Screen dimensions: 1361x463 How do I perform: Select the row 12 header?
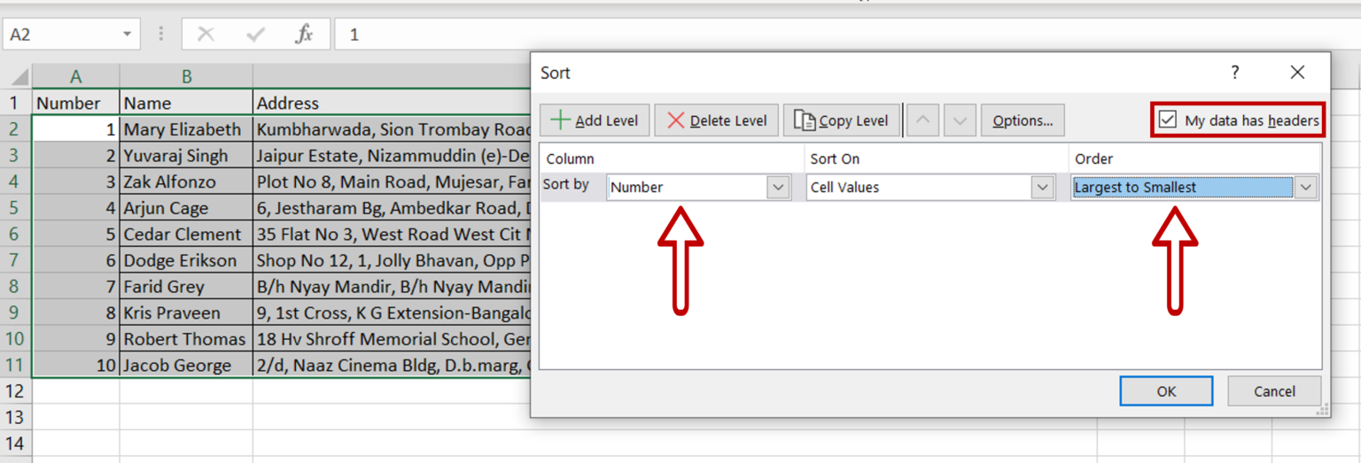[15, 391]
